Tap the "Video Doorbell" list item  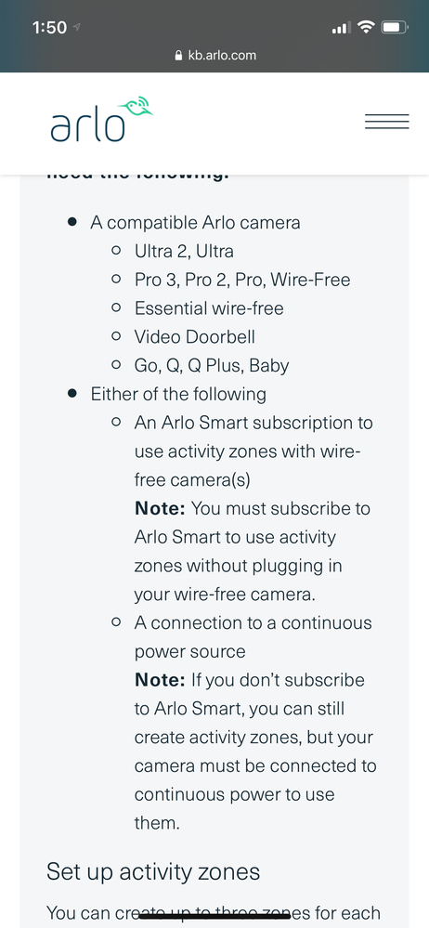(195, 337)
